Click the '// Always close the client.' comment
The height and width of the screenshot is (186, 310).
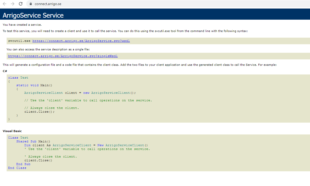coord(52,108)
